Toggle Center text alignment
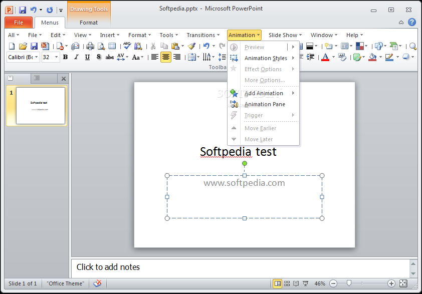 pyautogui.click(x=166, y=57)
